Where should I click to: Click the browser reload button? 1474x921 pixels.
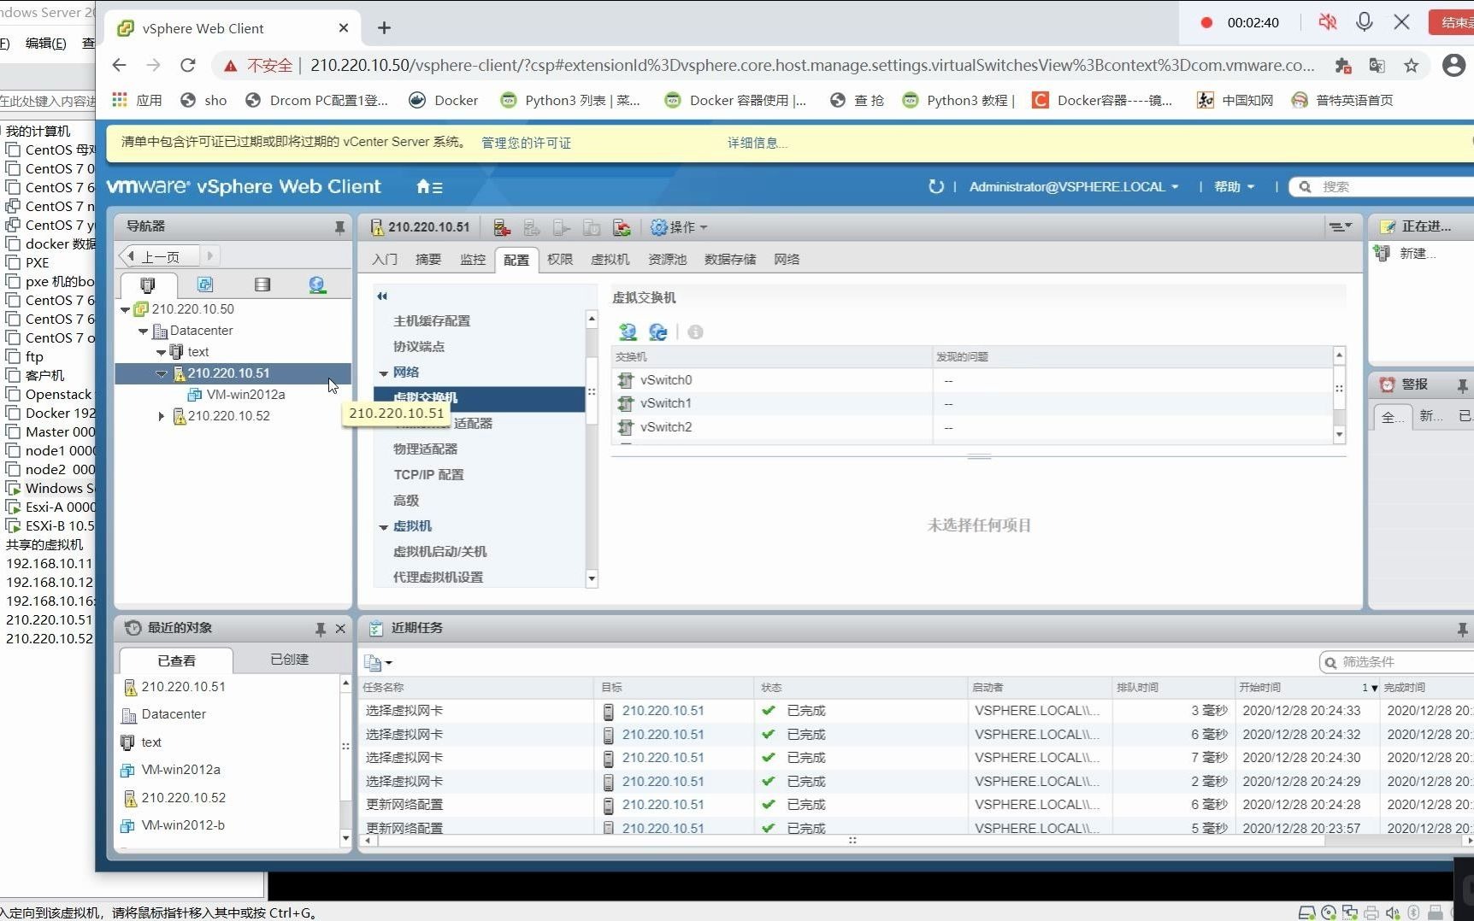(x=188, y=65)
